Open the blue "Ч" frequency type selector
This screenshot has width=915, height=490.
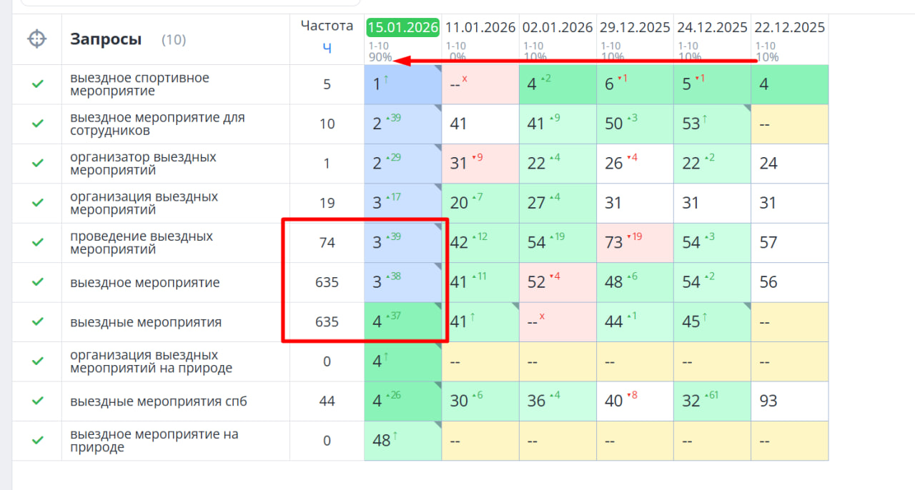(327, 48)
